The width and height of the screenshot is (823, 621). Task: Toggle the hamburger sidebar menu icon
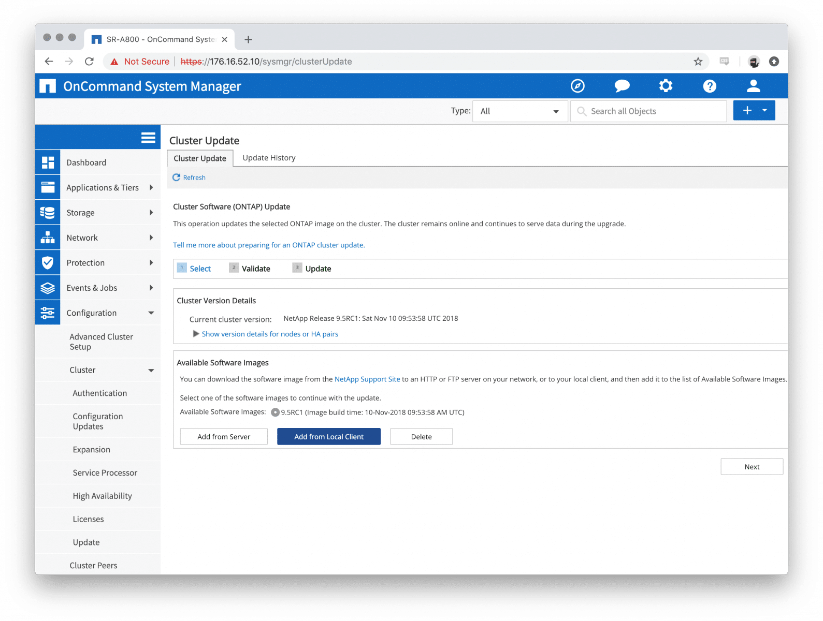point(148,137)
